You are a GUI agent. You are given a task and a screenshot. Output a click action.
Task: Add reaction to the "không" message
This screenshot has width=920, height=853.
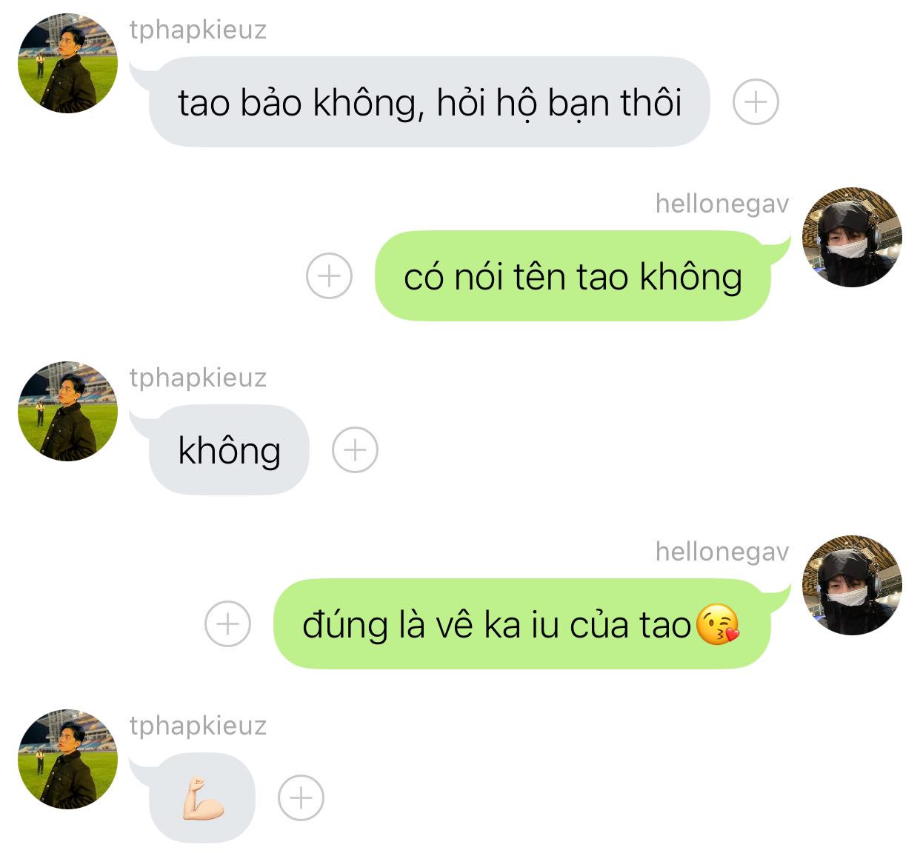(x=355, y=449)
